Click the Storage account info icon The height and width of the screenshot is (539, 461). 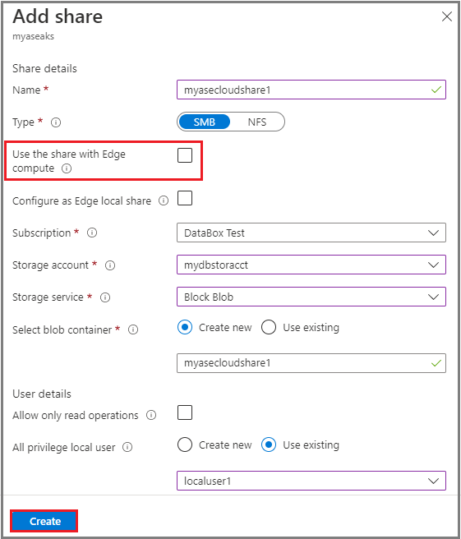click(x=110, y=265)
